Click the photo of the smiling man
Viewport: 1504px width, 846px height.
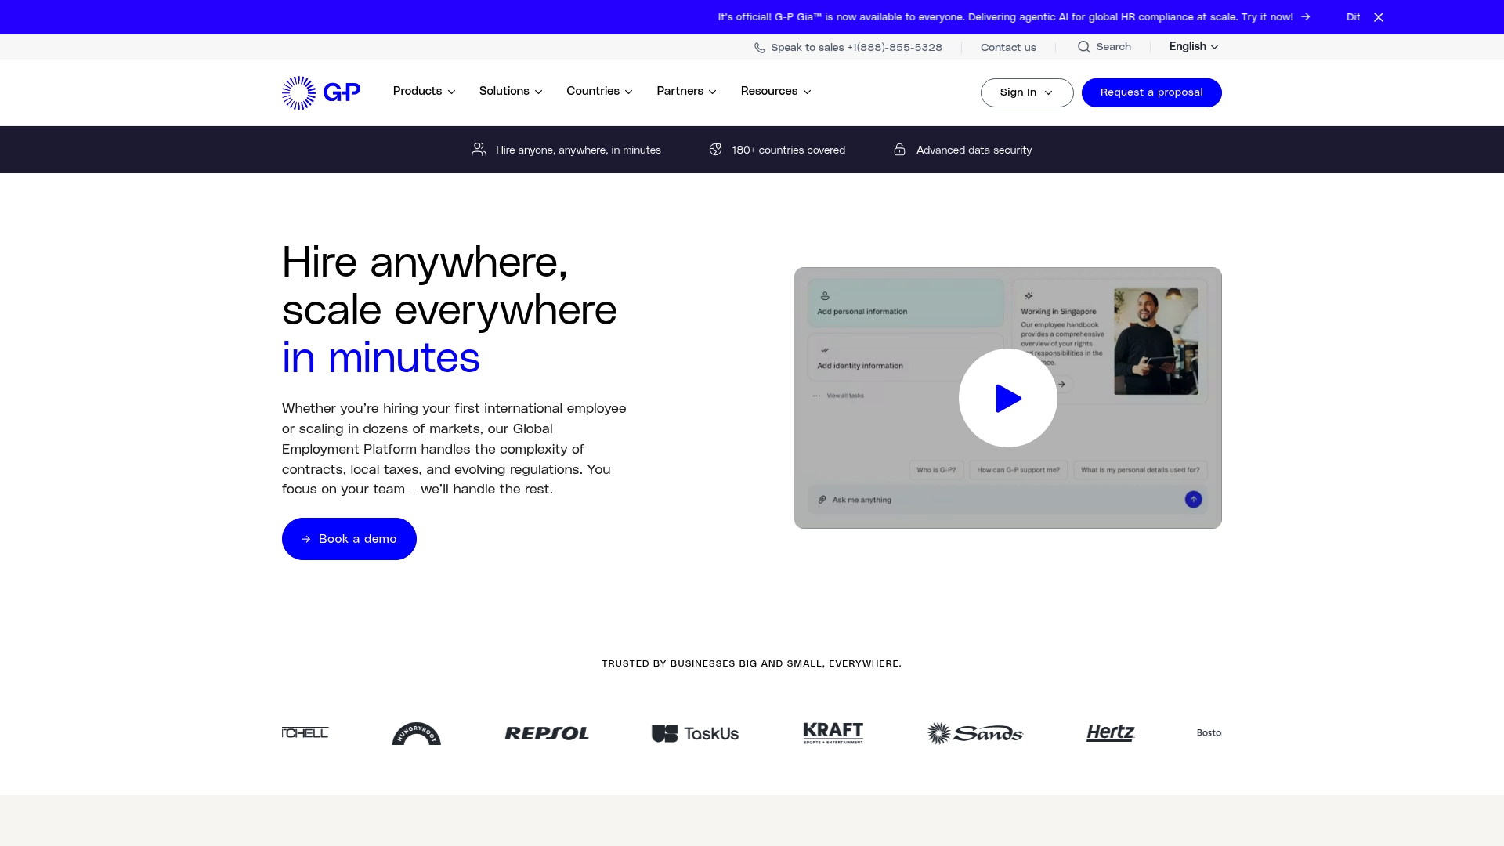pos(1156,342)
